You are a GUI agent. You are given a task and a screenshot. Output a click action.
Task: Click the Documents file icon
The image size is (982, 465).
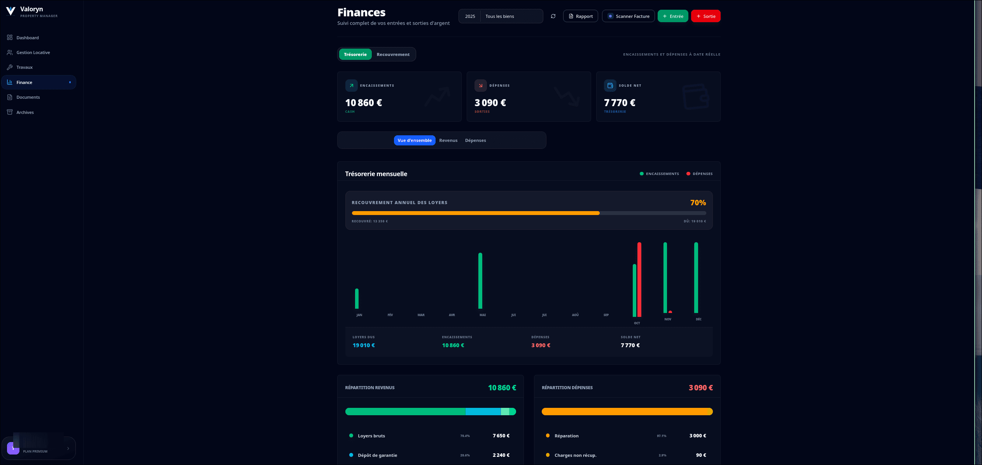(x=10, y=97)
